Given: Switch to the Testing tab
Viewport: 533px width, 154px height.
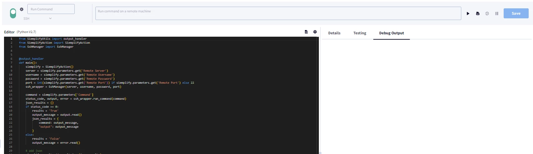Looking at the screenshot, I should pyautogui.click(x=360, y=33).
